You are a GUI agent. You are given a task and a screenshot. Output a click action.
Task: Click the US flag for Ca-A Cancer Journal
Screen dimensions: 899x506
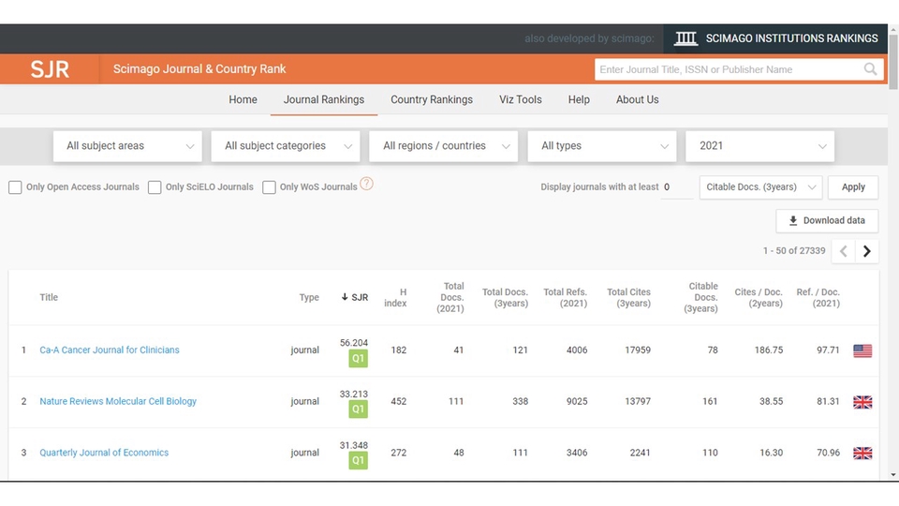tap(862, 350)
